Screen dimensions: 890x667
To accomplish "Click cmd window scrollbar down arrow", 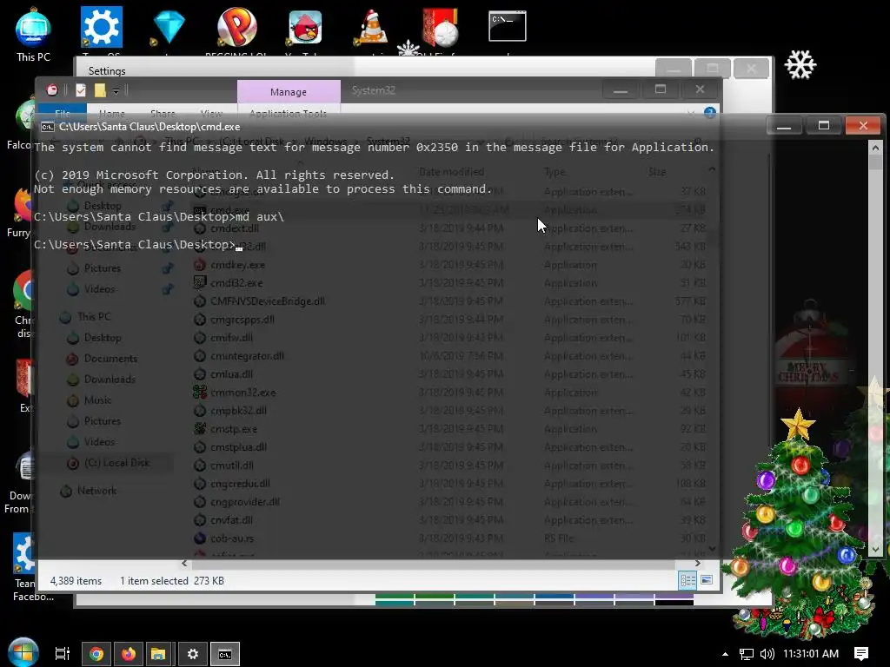I will pos(875,549).
